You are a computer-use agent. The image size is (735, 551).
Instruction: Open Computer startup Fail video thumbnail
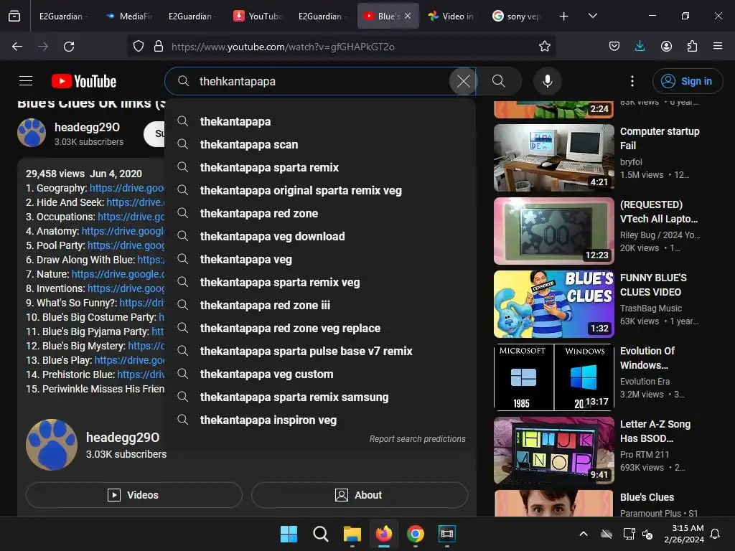(554, 157)
